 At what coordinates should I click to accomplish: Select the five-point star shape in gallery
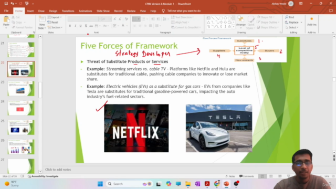[x=229, y=26]
